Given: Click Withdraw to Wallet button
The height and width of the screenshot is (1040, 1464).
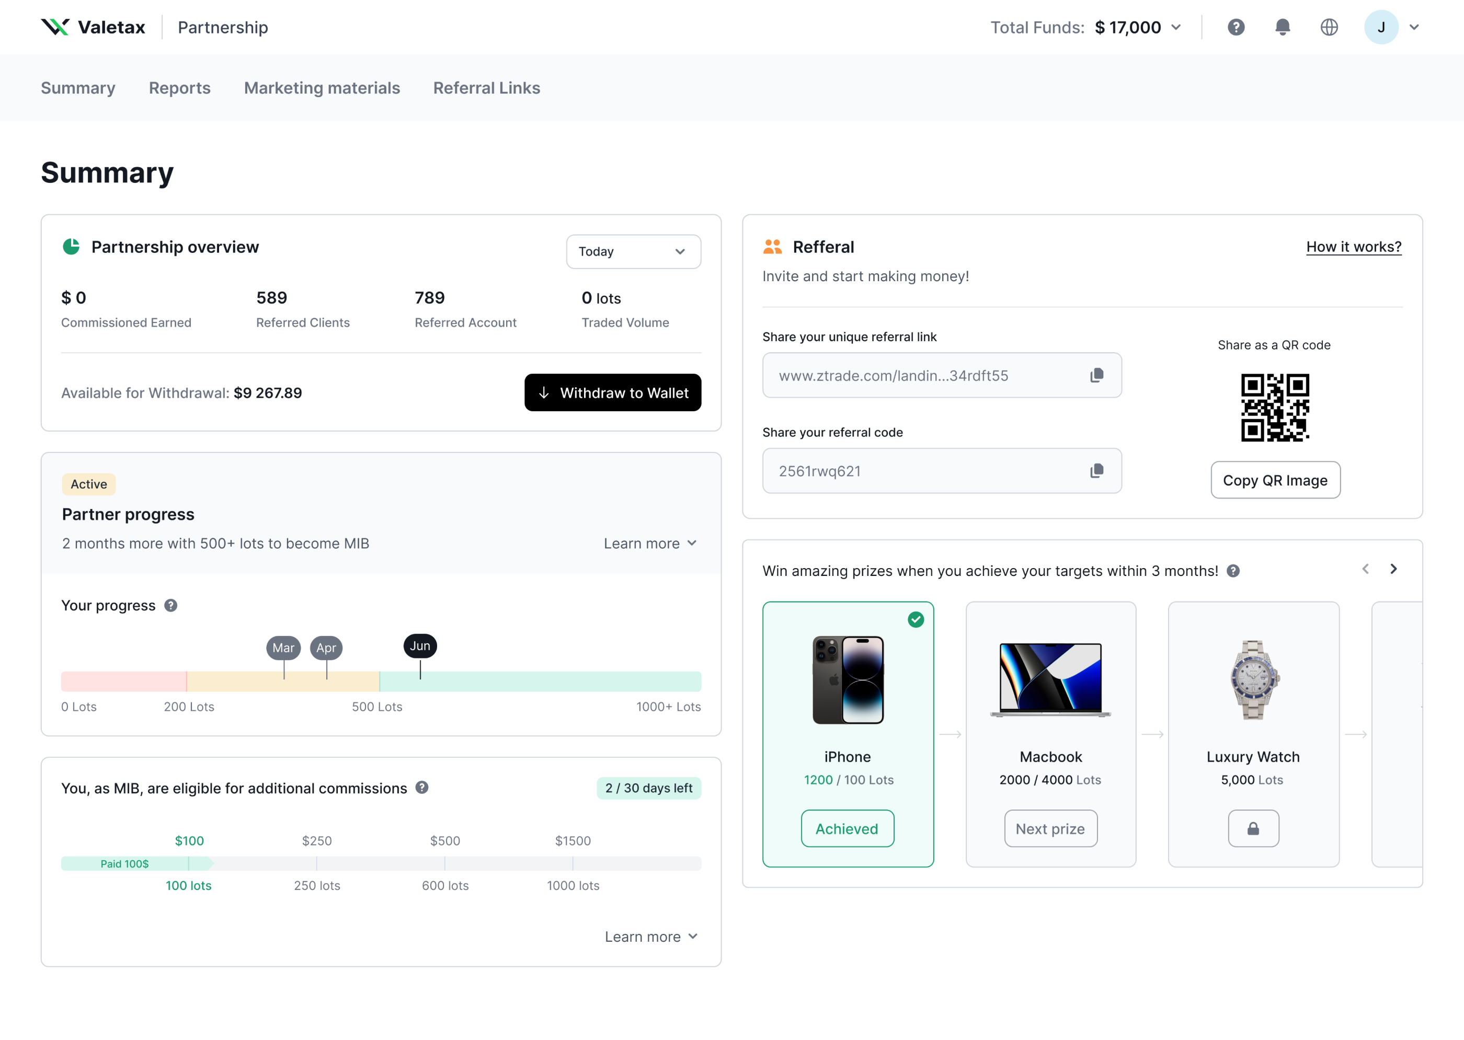Looking at the screenshot, I should [x=612, y=392].
